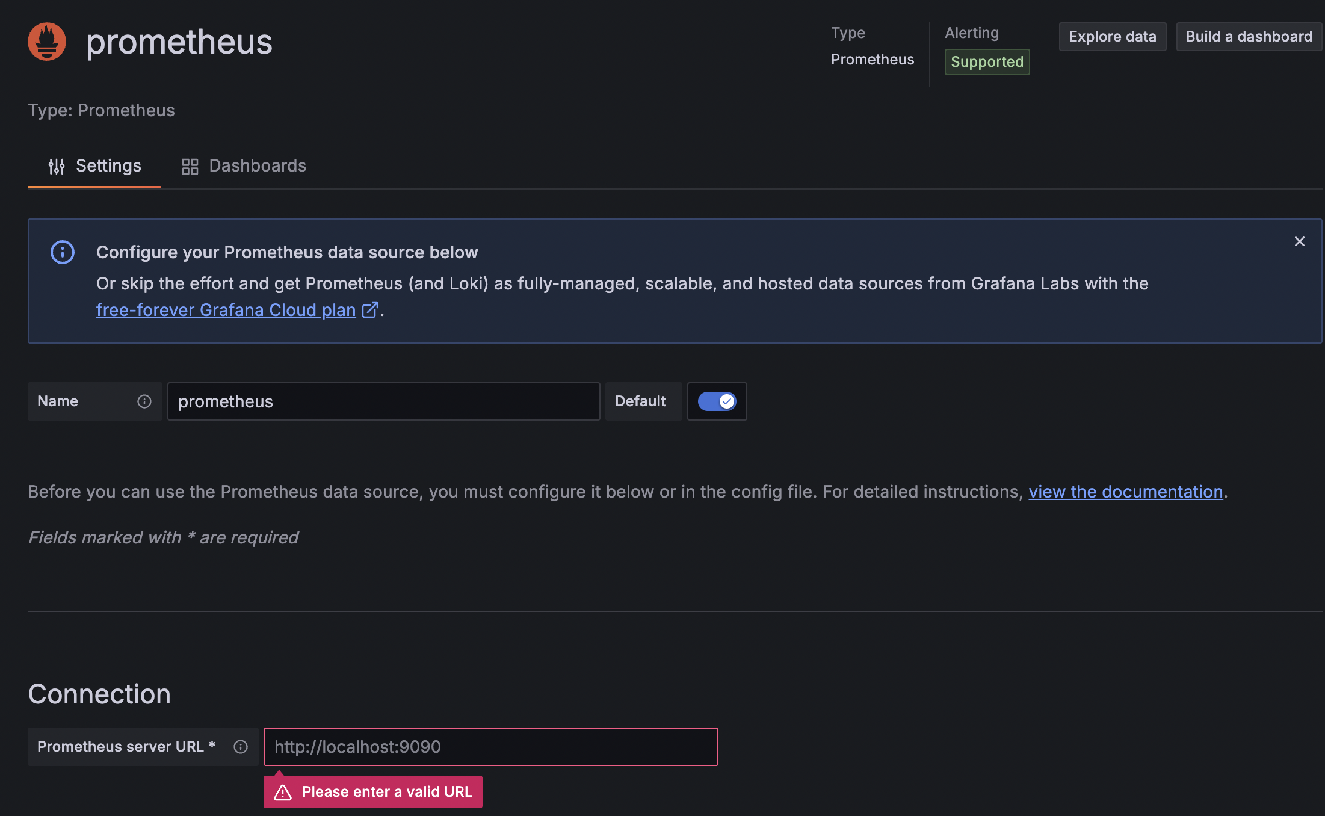The image size is (1325, 816).
Task: Click the 'Connection' section heading
Action: coord(99,694)
